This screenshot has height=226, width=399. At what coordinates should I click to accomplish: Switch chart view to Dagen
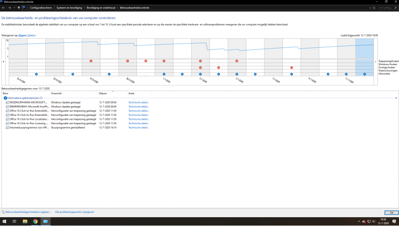(22, 36)
